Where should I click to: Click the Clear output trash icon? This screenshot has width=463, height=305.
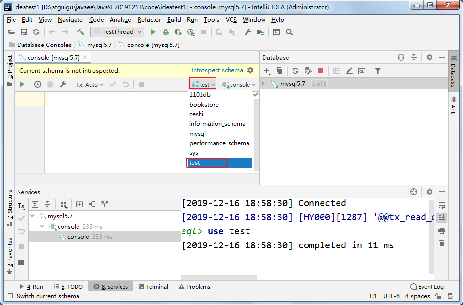click(442, 243)
